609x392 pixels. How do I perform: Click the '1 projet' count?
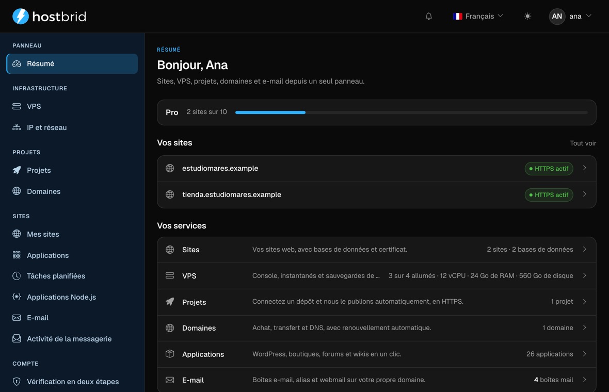(562, 302)
